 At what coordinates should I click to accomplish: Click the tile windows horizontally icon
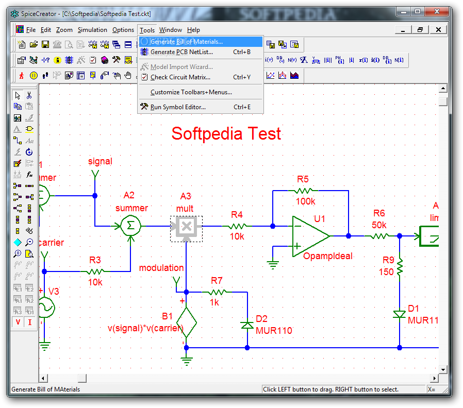[x=128, y=44]
